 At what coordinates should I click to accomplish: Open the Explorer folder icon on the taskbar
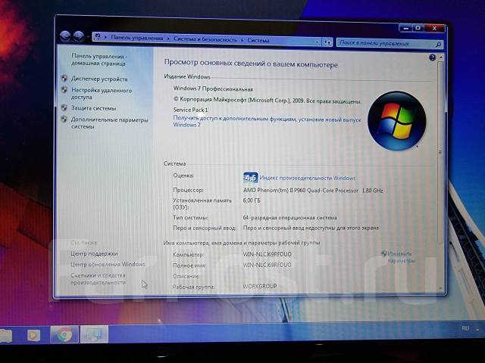point(5,336)
